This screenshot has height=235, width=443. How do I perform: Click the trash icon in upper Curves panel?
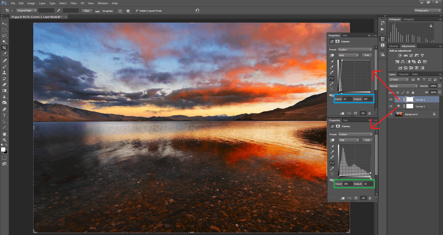point(369,113)
